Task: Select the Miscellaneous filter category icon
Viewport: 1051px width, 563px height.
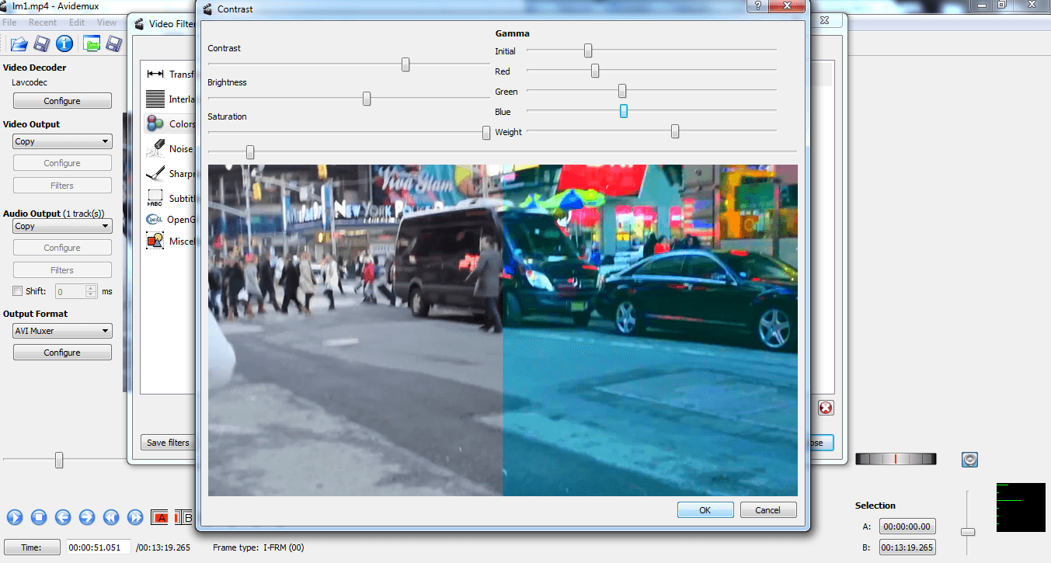Action: click(x=155, y=241)
